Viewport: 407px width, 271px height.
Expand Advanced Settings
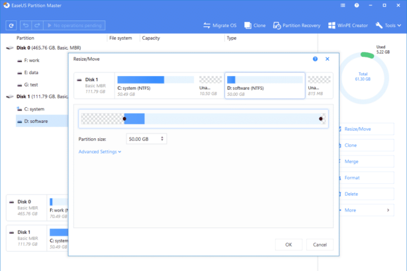(x=100, y=151)
